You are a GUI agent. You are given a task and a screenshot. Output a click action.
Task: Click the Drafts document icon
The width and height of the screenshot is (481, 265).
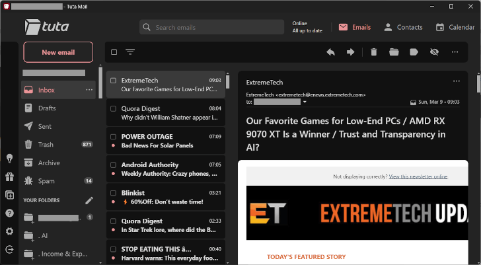(28, 108)
